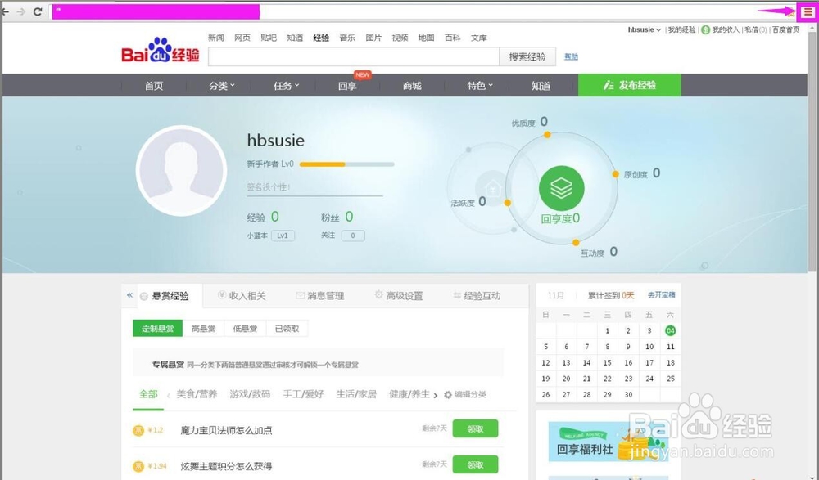Switch to the 消息管理 tab
819x480 pixels.
(x=320, y=296)
